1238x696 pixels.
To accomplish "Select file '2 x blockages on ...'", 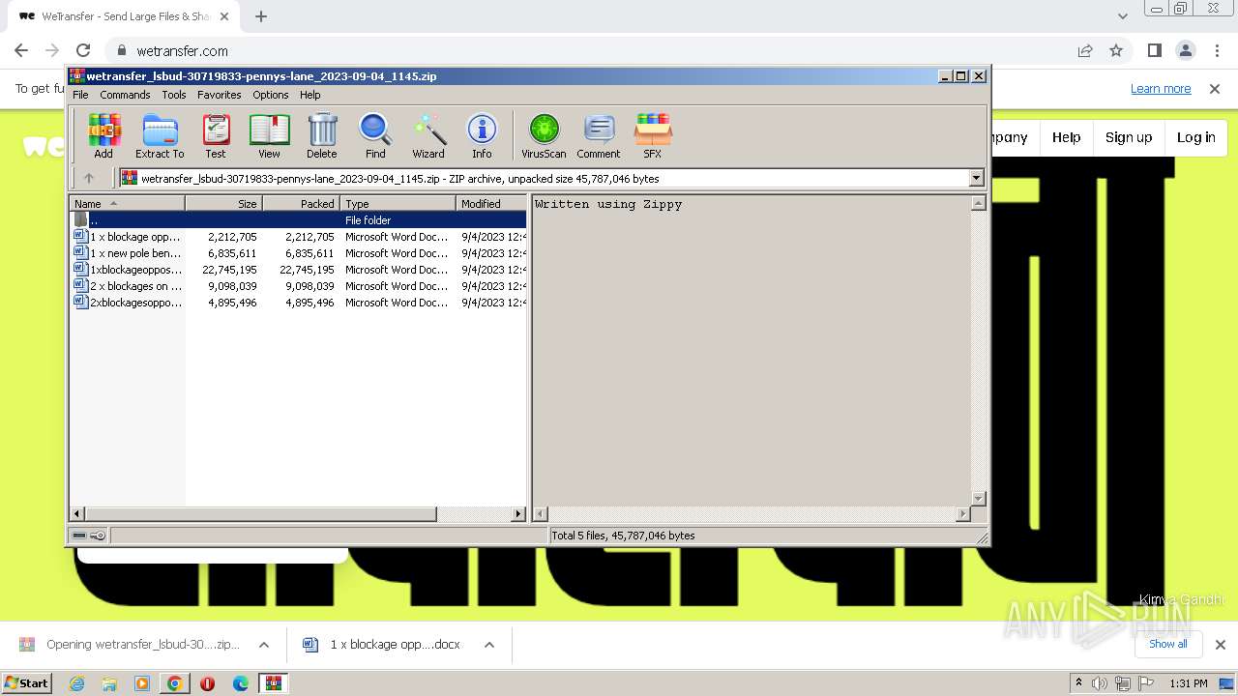I will 298,286.
